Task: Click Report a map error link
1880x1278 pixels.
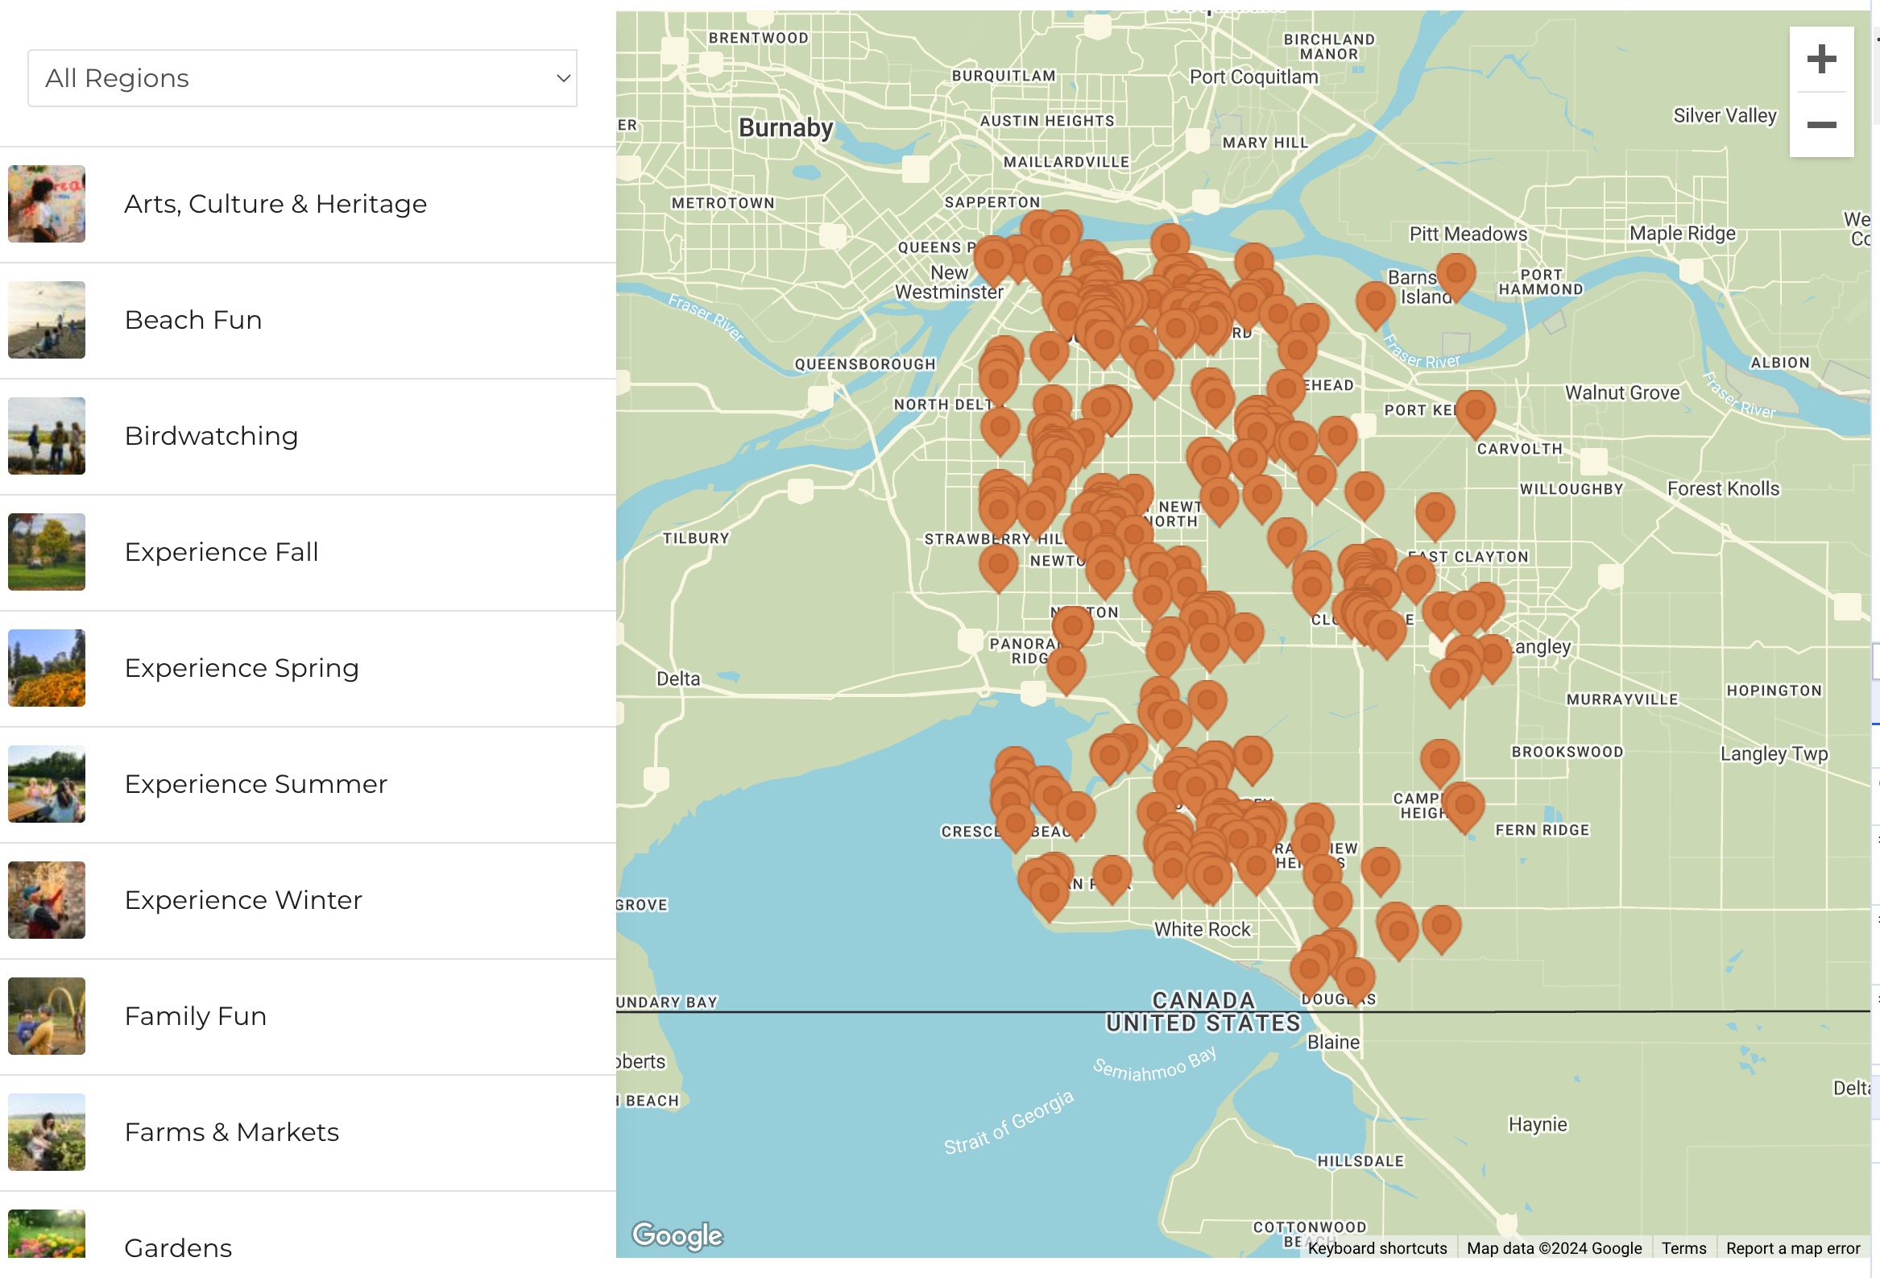Action: [x=1792, y=1248]
